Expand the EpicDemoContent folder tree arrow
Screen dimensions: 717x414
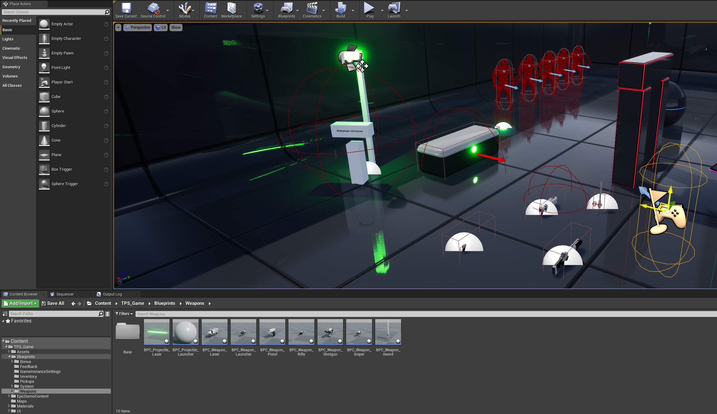(9, 396)
